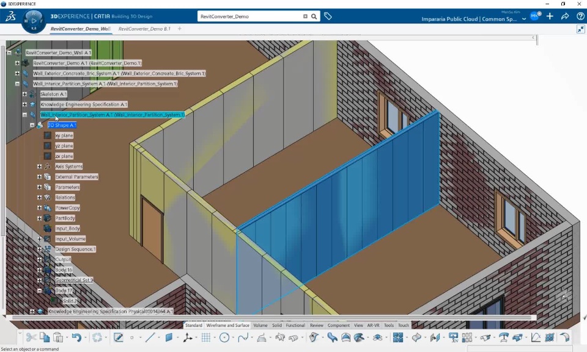This screenshot has width=587, height=352.
Task: Open the Review toolbar tab
Action: point(316,326)
